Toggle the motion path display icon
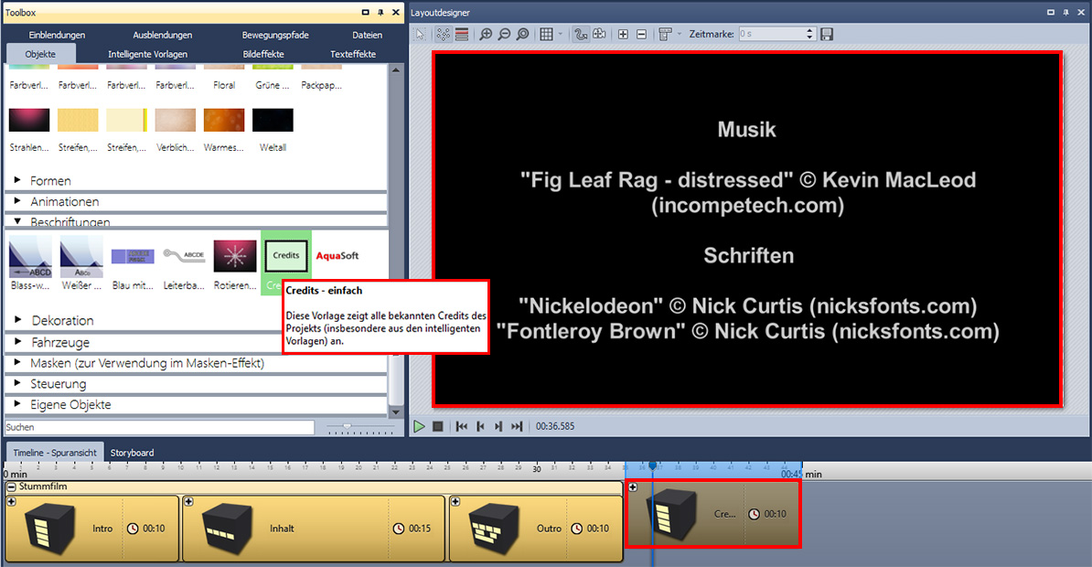 point(580,34)
